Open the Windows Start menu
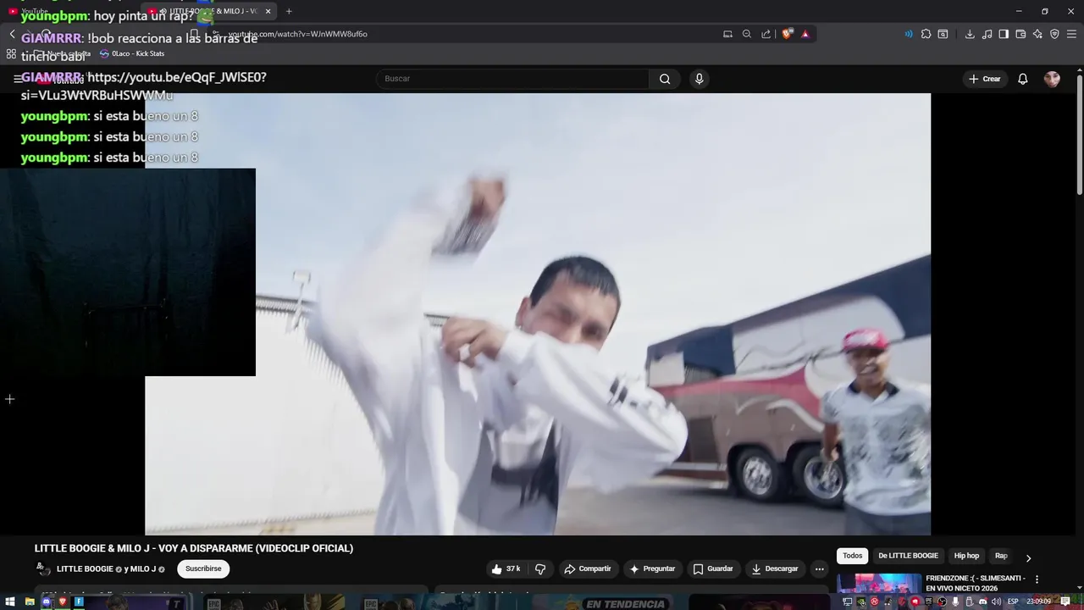 (10, 602)
